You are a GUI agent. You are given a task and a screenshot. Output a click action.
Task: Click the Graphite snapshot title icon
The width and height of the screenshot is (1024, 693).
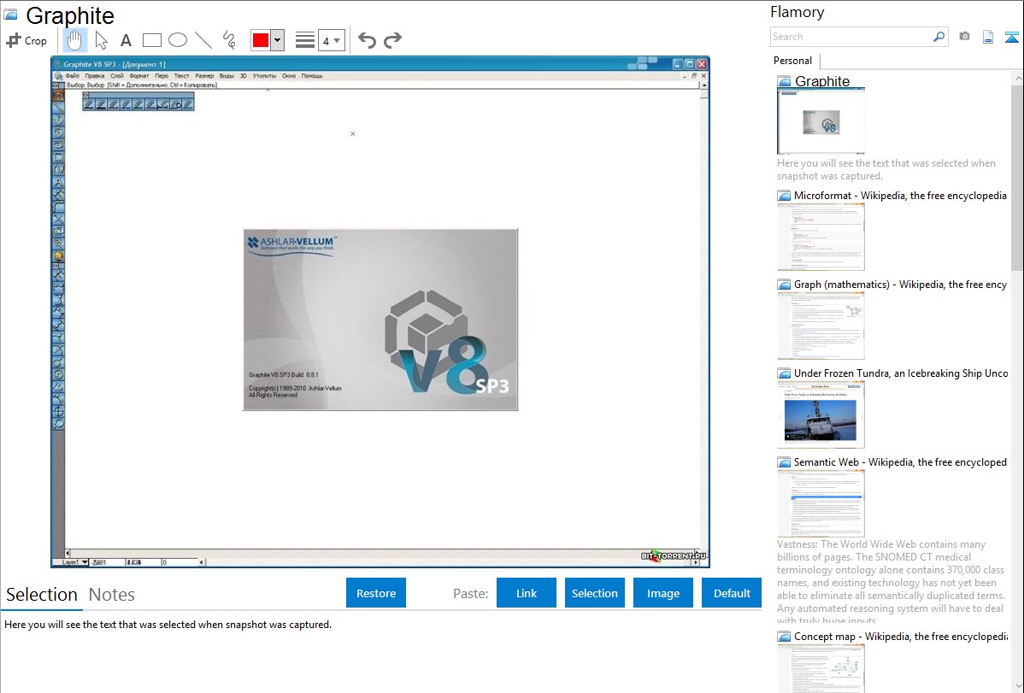[x=784, y=82]
